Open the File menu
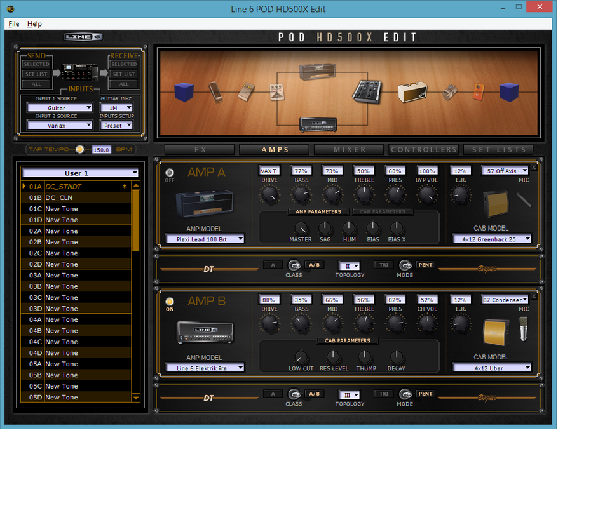This screenshot has width=605, height=508. (14, 24)
